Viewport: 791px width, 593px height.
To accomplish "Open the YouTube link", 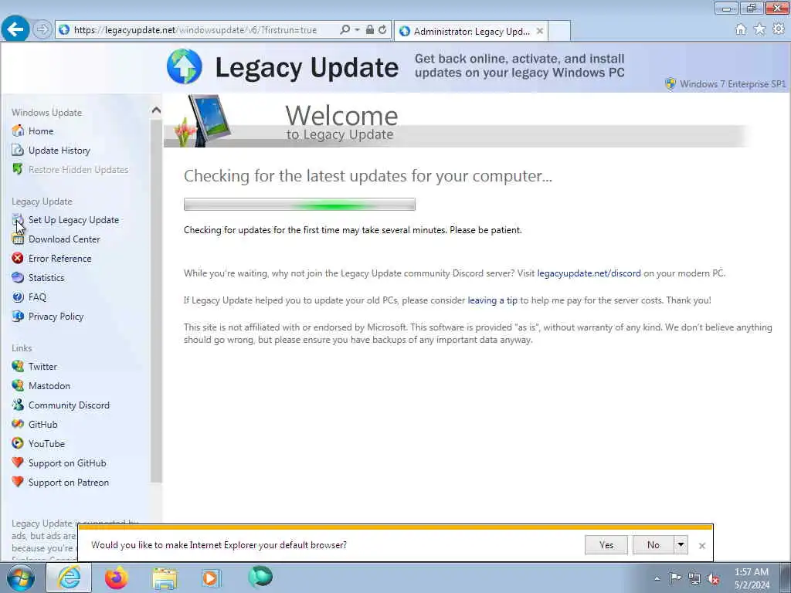I will [46, 444].
